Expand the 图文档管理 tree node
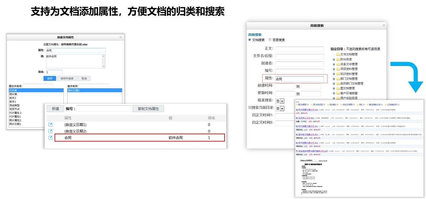 334,89
